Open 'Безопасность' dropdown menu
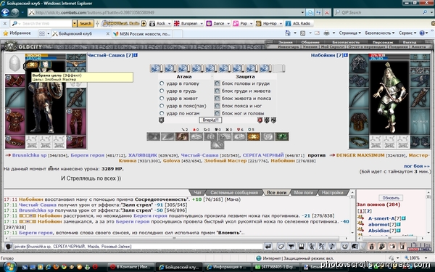Viewport: 435px width, 272px height. pos(379,33)
